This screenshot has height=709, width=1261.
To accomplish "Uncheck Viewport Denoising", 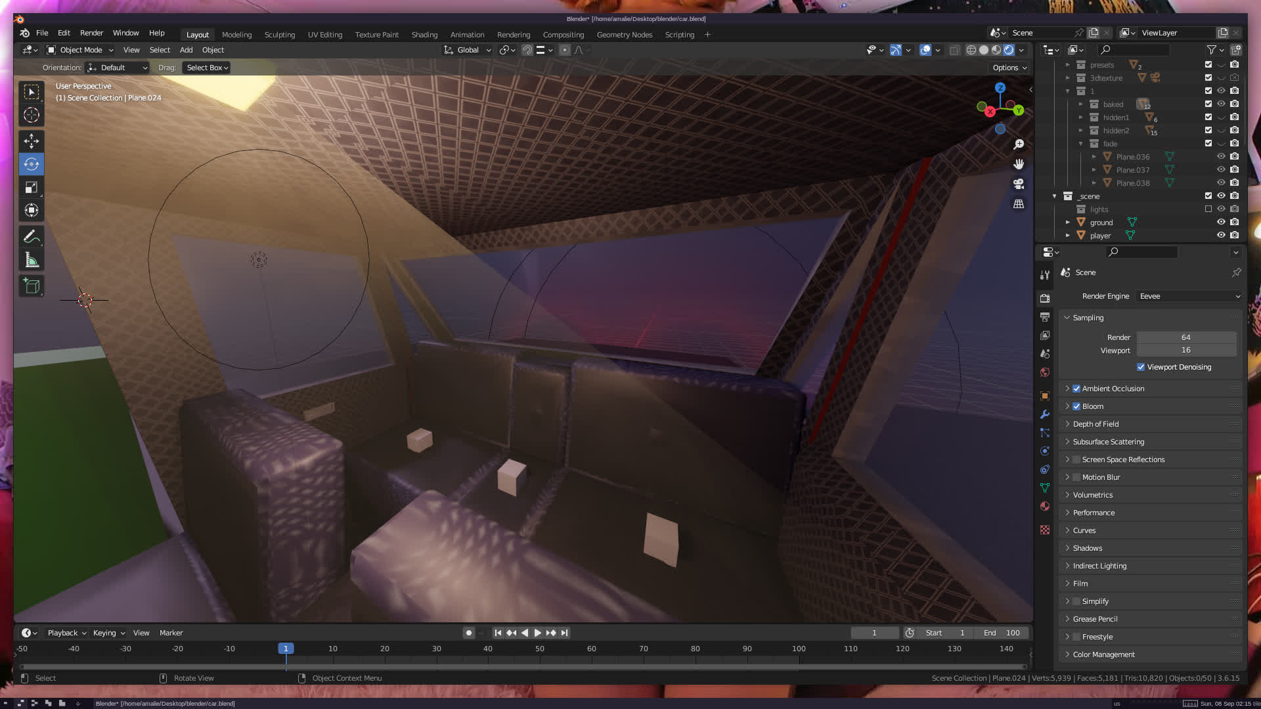I will point(1141,367).
